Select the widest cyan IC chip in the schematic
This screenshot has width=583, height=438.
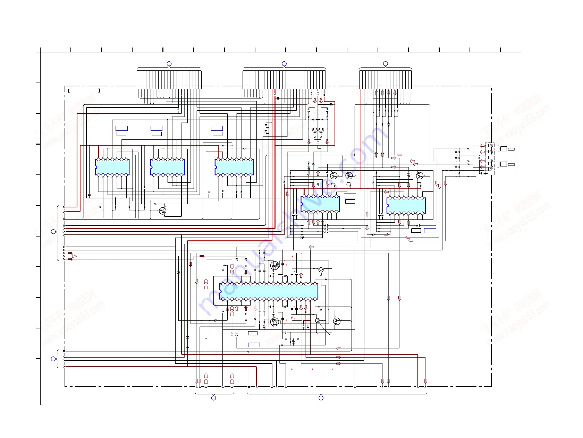pyautogui.click(x=269, y=291)
